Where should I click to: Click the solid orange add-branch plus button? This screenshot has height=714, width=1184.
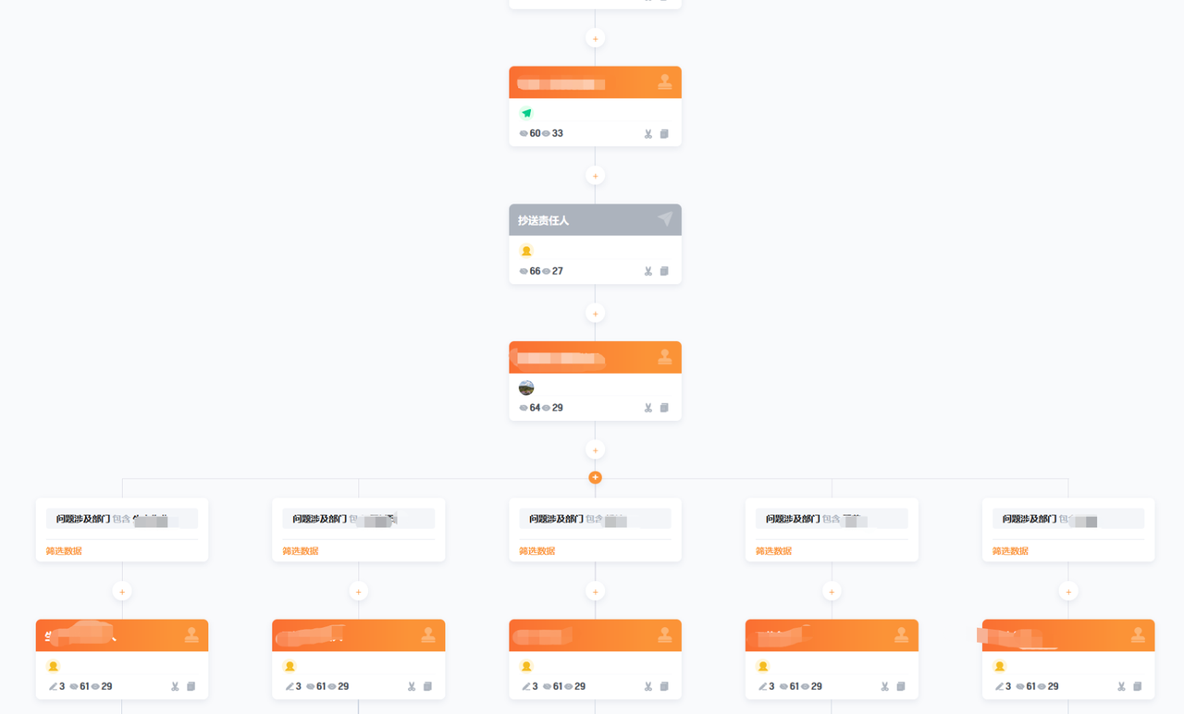click(595, 477)
